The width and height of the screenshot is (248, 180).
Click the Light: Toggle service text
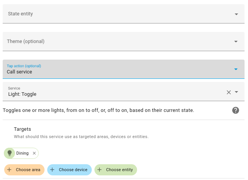pyautogui.click(x=23, y=94)
